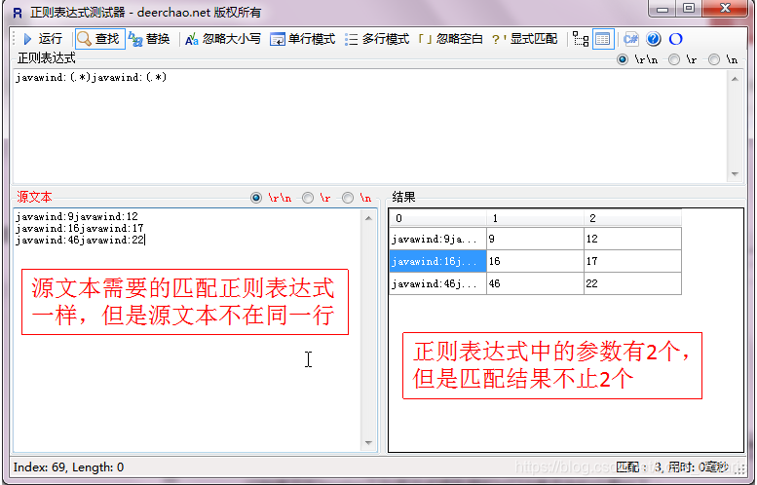Click result cell with value 12
Image resolution: width=757 pixels, height=485 pixels.
pos(633,239)
